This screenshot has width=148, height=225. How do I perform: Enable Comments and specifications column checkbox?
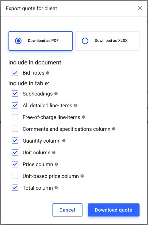pyautogui.click(x=15, y=129)
